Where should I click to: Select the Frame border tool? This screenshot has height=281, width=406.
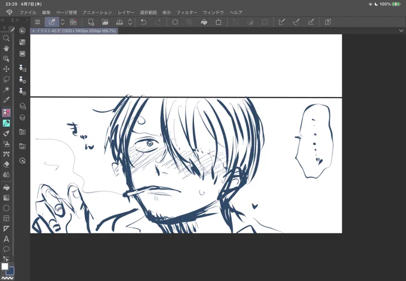pos(6,218)
